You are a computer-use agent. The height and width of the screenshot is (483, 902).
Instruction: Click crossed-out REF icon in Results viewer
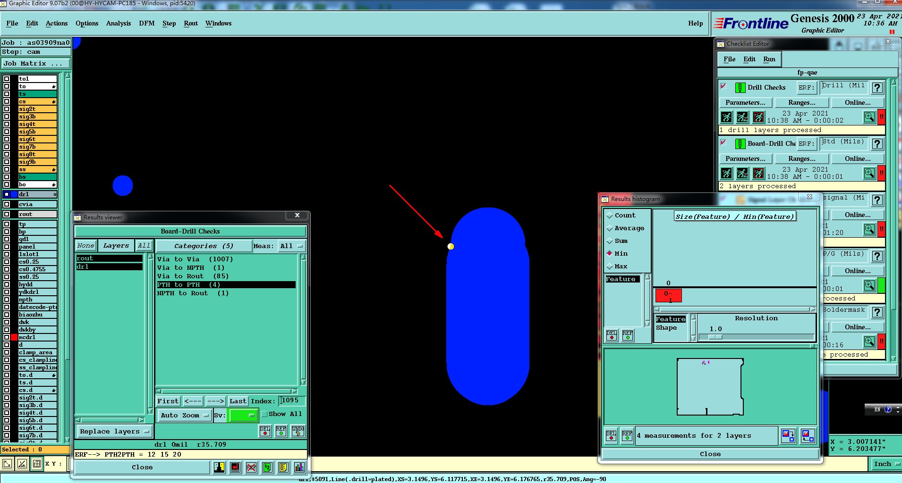[251, 467]
